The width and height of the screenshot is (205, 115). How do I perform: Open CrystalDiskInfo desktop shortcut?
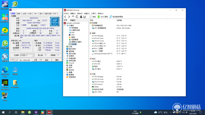click(x=5, y=5)
